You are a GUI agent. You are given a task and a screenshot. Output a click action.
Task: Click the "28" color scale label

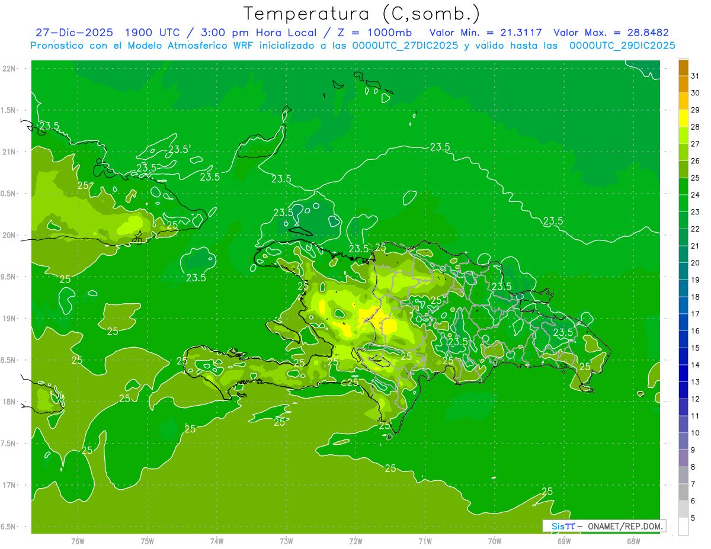point(696,127)
